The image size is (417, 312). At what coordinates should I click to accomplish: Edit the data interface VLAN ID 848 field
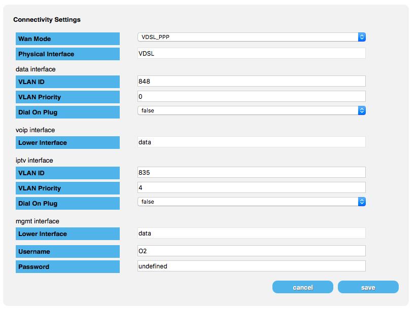[251, 81]
